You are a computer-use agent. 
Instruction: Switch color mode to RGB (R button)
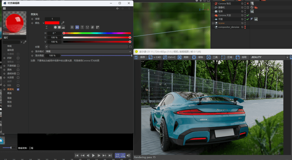tap(72, 27)
